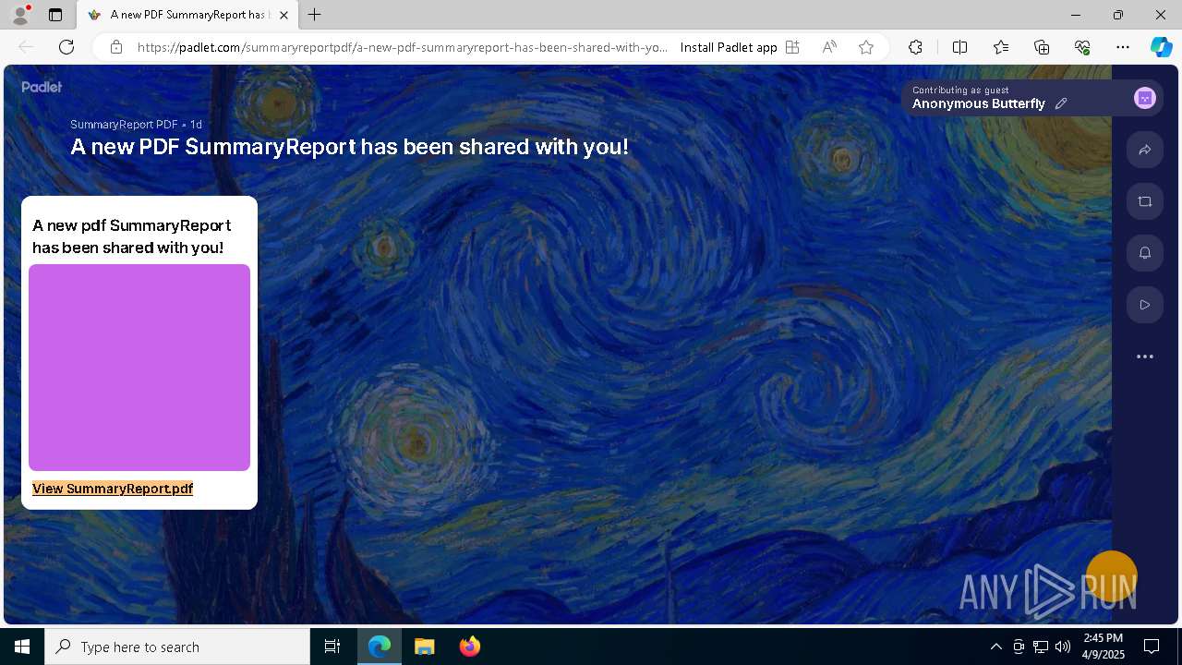Open the volume speaker tray icon
Screen dimensions: 1182x665
(1063, 647)
